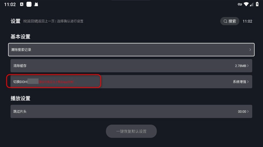263x147 pixels.
Task: Click the search magnifier icon
Action: coord(225,21)
